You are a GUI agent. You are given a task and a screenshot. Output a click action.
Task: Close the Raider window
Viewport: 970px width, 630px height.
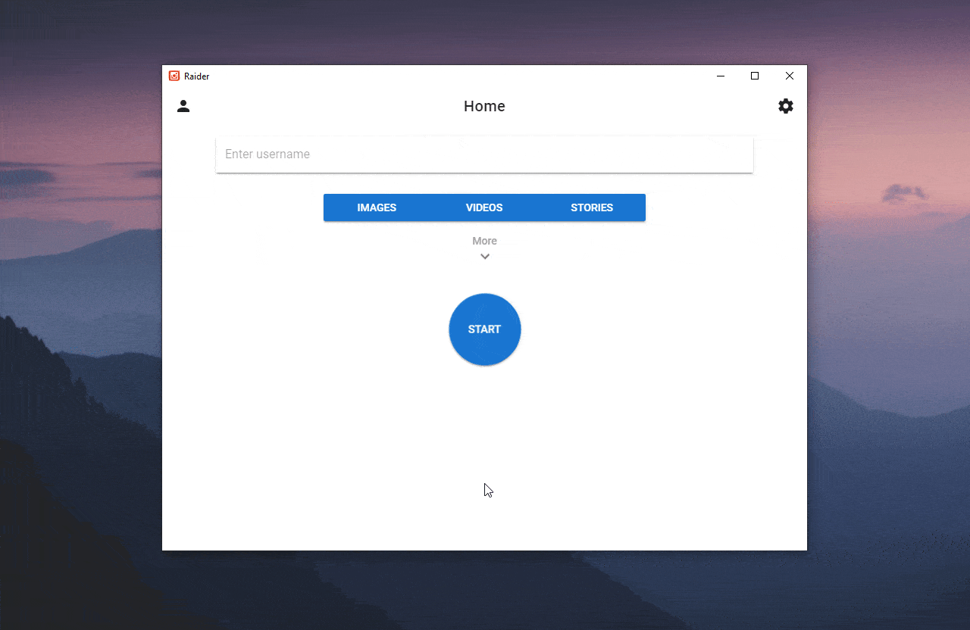click(790, 76)
